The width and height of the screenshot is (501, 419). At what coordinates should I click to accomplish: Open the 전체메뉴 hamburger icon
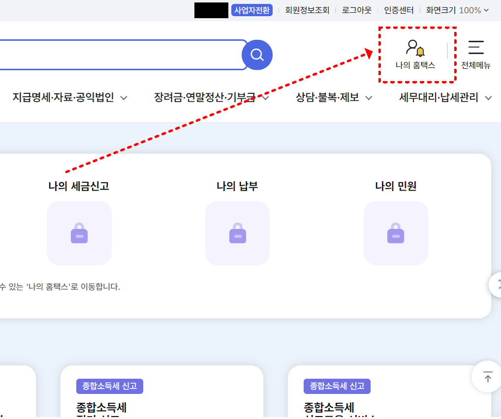click(x=475, y=48)
